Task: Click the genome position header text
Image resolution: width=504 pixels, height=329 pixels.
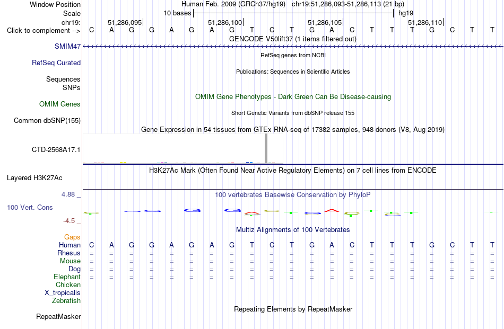Action: (x=293, y=4)
